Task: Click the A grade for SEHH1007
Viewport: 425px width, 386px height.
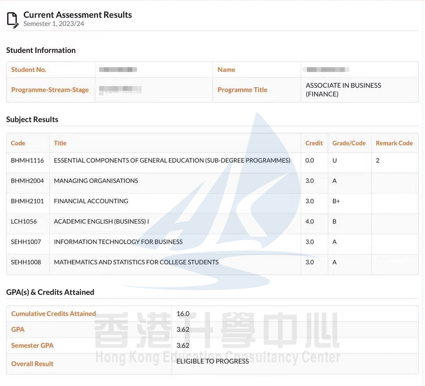Action: tap(334, 242)
